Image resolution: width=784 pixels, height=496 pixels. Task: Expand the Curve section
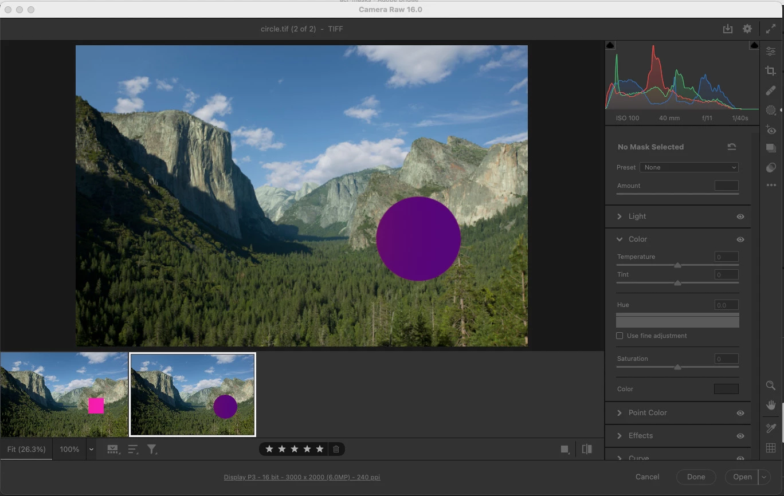point(620,458)
